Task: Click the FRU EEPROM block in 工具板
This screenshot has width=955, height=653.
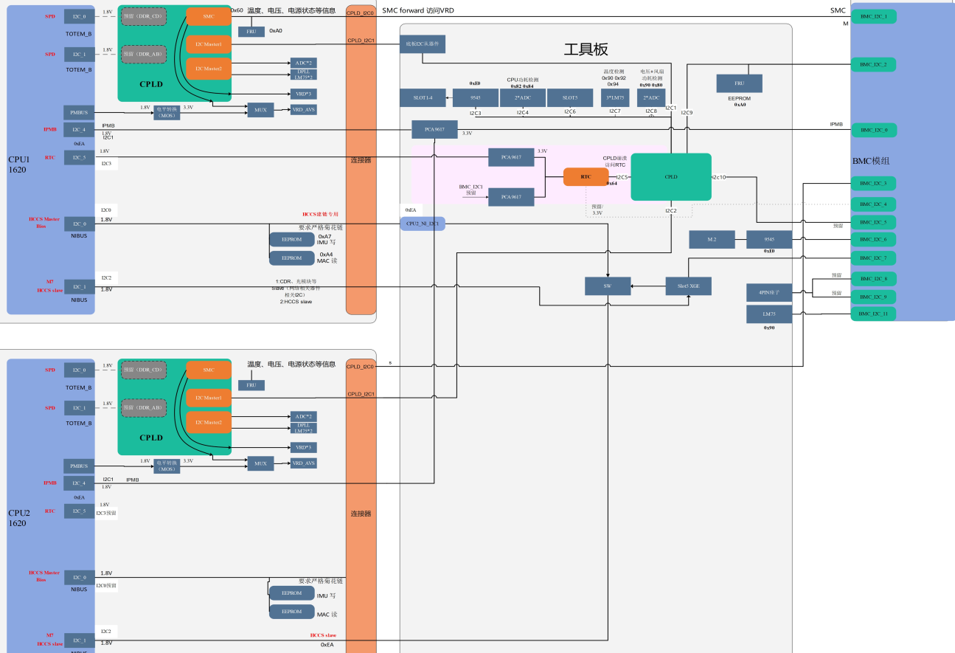Action: (739, 83)
